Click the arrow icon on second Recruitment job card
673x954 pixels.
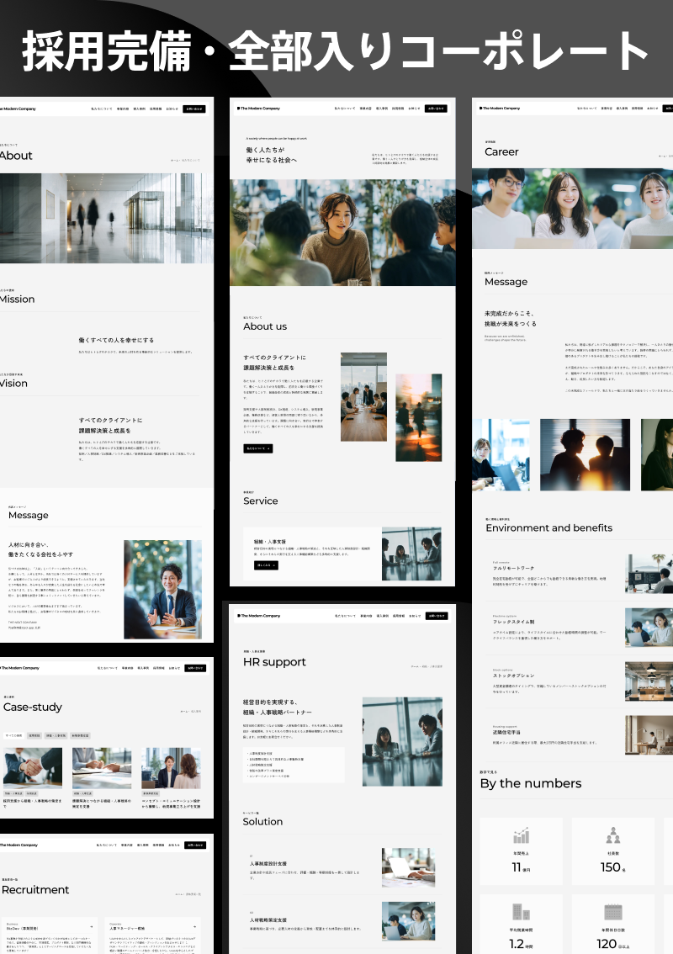[x=194, y=926]
